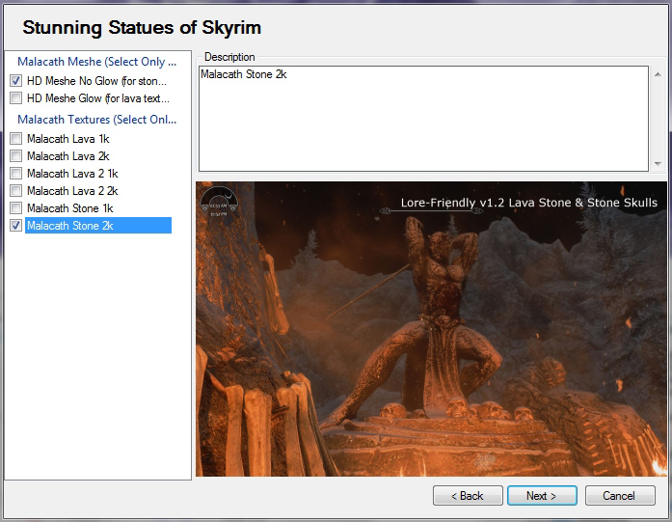672x522 pixels.
Task: Click the highlighted Malacath Stone 2k row
Action: [x=98, y=226]
